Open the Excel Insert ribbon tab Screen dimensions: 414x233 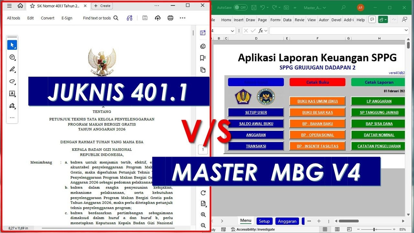[x=238, y=20]
